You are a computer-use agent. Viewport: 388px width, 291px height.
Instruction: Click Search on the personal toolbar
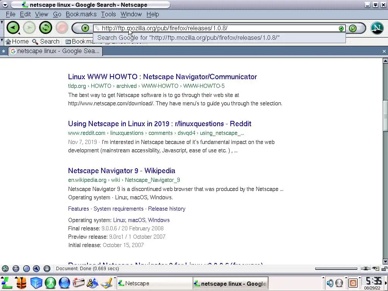46,41
